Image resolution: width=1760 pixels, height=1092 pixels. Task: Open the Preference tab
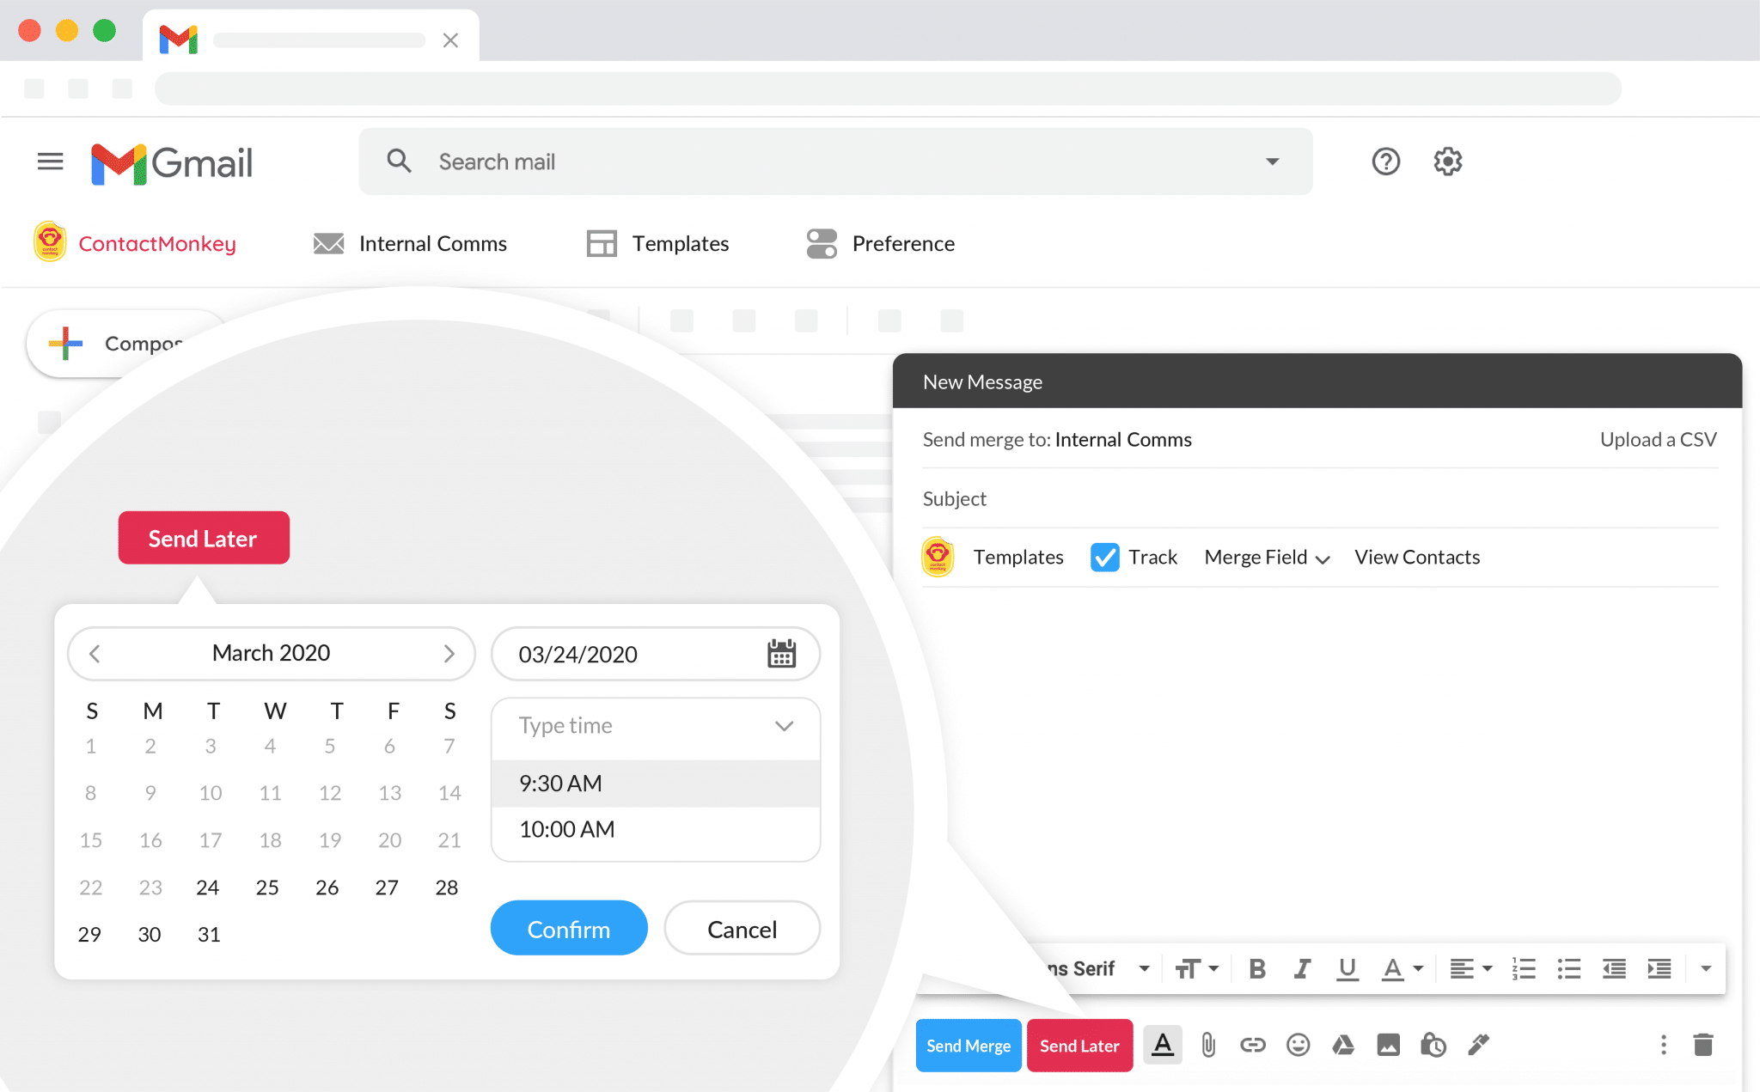pos(880,244)
